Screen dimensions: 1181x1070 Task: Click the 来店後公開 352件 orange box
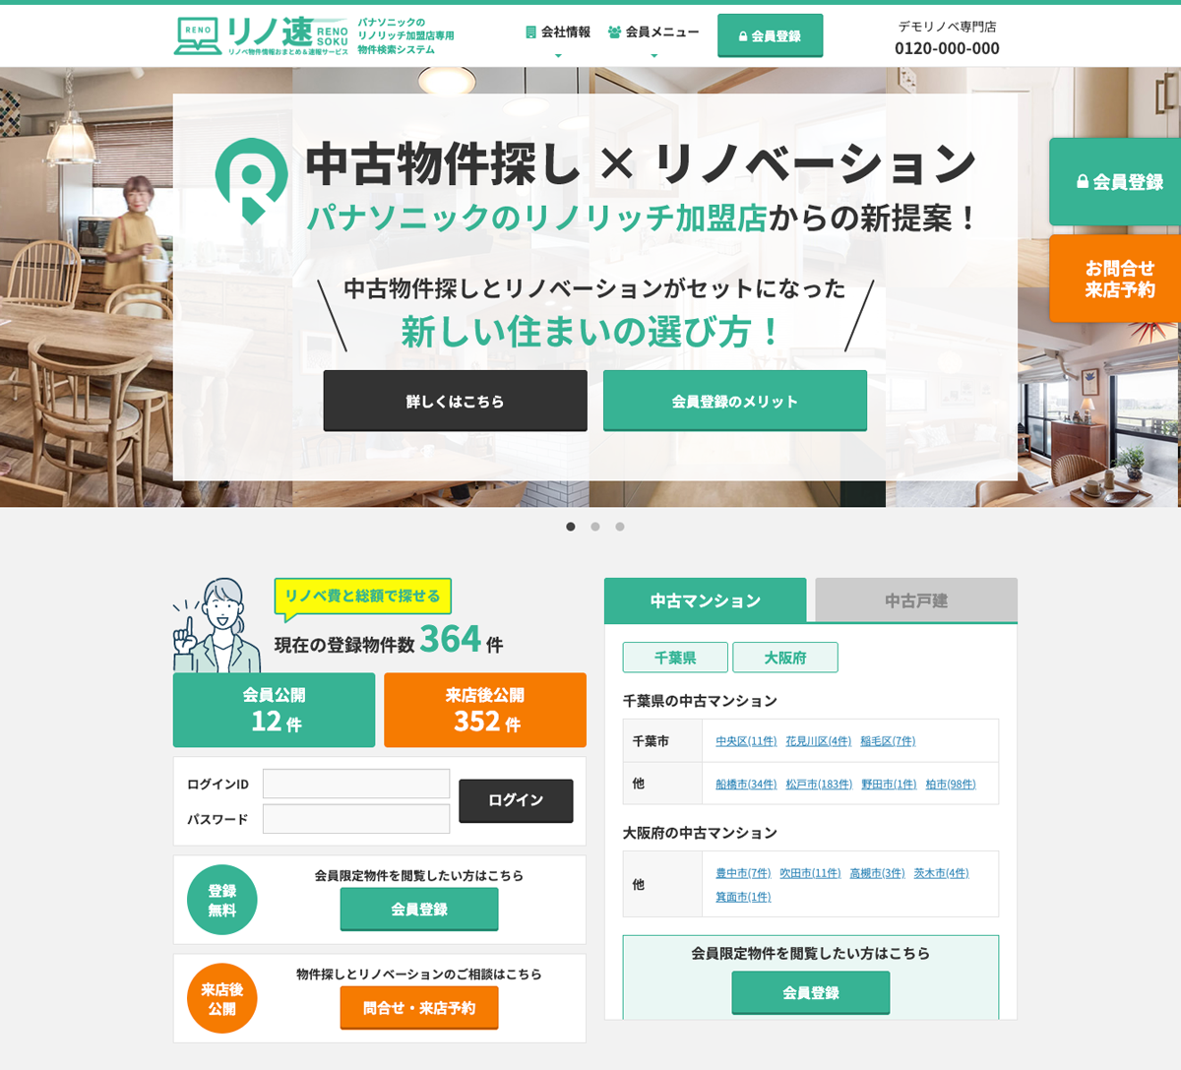tap(485, 710)
